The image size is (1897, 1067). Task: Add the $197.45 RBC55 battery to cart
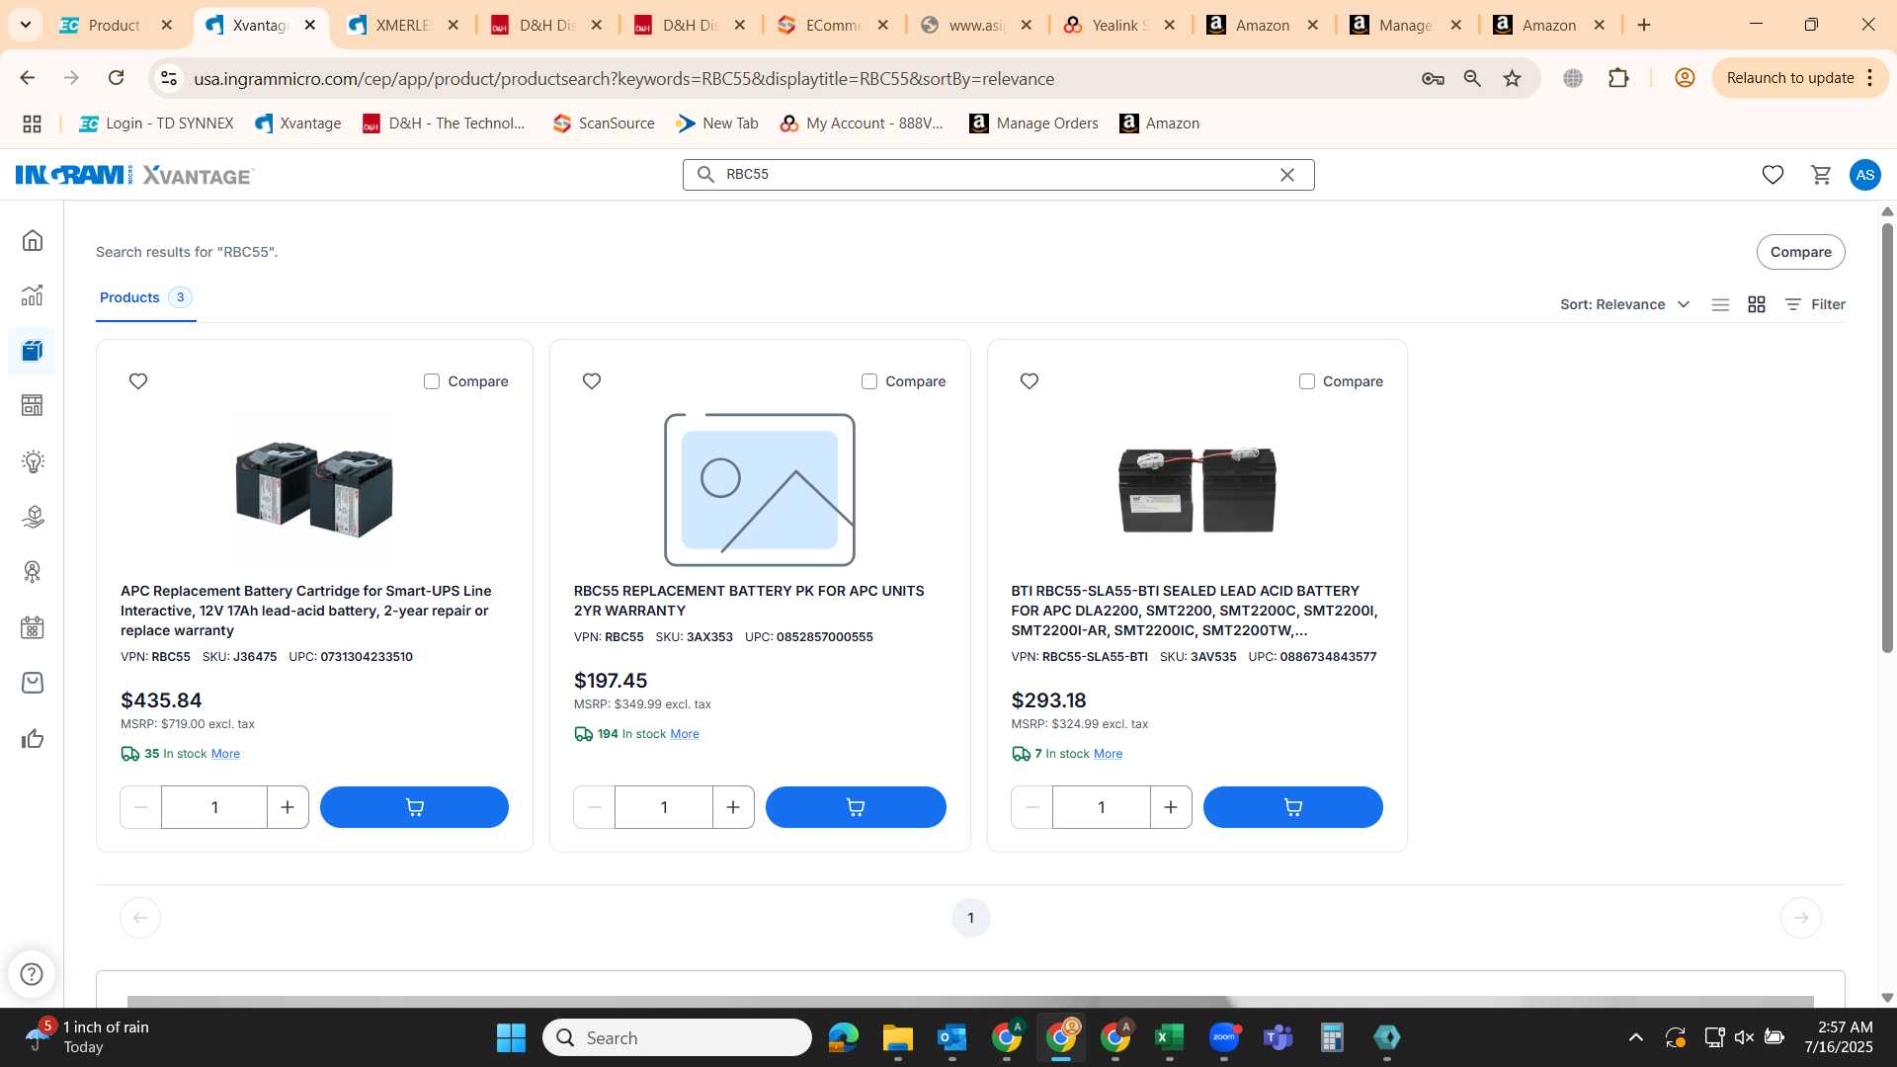tap(856, 807)
